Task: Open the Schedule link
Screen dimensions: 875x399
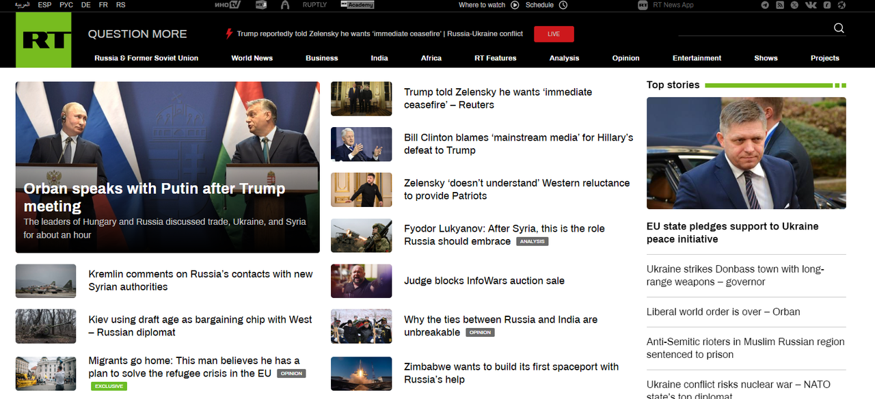Action: (x=539, y=5)
